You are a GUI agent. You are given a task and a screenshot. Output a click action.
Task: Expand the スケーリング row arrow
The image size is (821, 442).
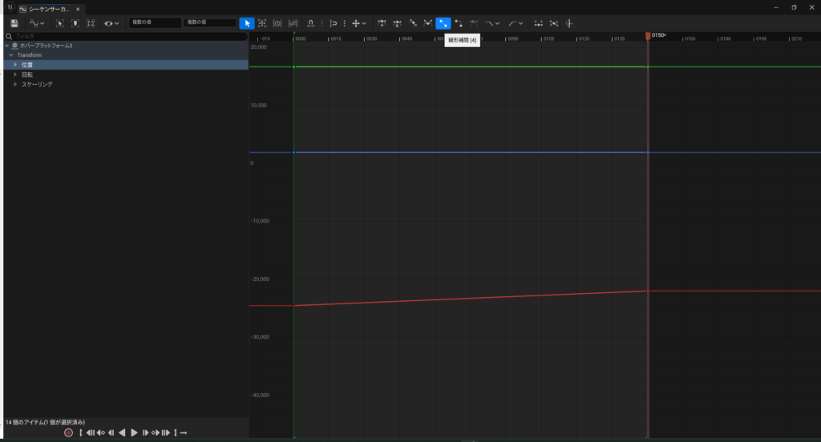(15, 84)
